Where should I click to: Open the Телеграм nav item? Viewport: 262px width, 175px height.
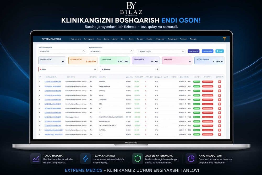pyautogui.click(x=194, y=39)
